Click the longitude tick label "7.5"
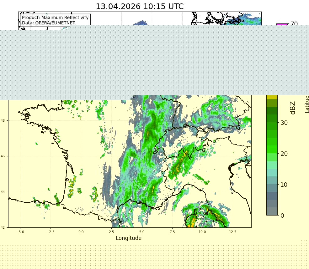Image resolution: width=309 pixels, height=269 pixels. click(x=172, y=232)
